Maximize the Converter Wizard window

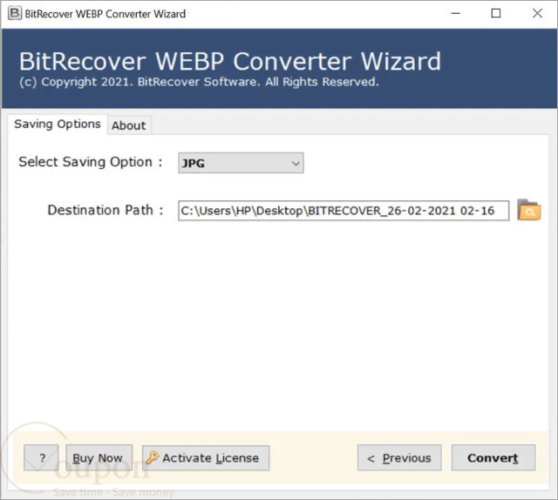point(496,14)
